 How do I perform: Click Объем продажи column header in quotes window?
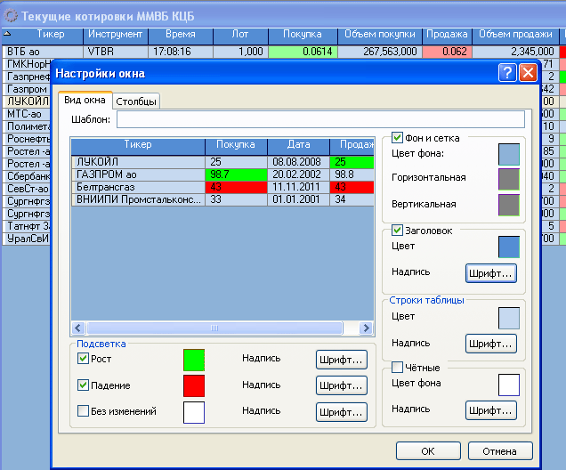pos(515,35)
